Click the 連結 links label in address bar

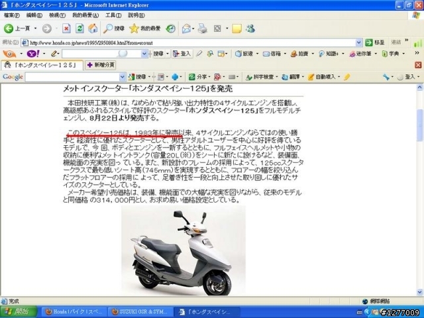click(x=396, y=42)
